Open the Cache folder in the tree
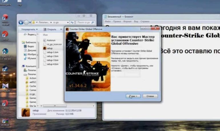220x131 pixels. click(x=31, y=86)
